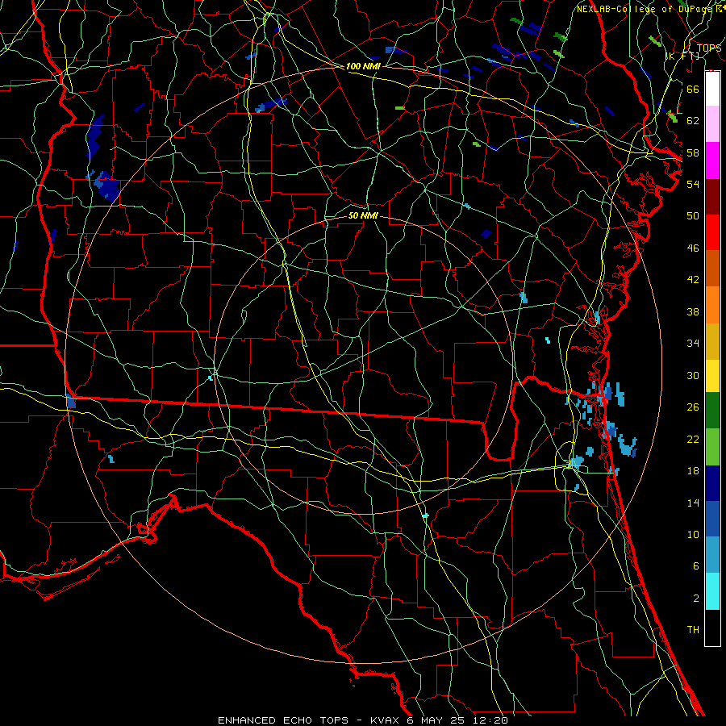Viewport: 726px width, 726px height.
Task: Select the magenta legend color band
Action: 712,161
